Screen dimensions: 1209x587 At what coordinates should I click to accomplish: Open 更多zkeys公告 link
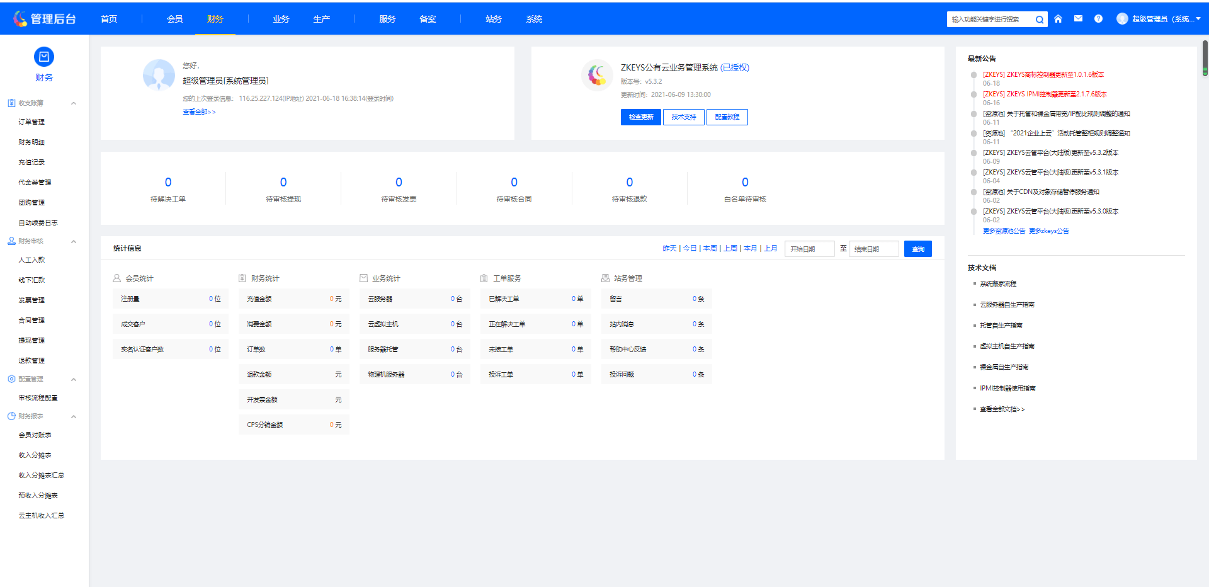click(1049, 231)
